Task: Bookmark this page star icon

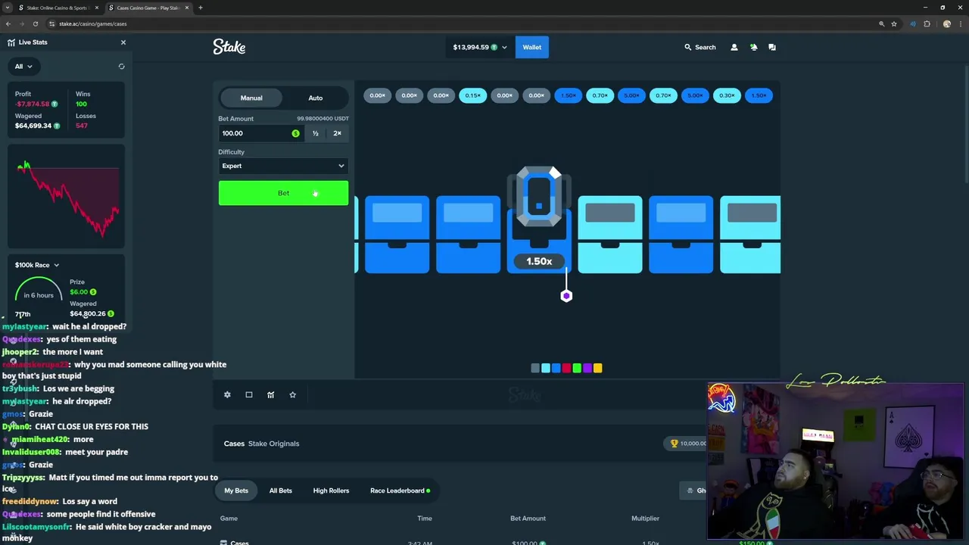Action: tap(893, 23)
